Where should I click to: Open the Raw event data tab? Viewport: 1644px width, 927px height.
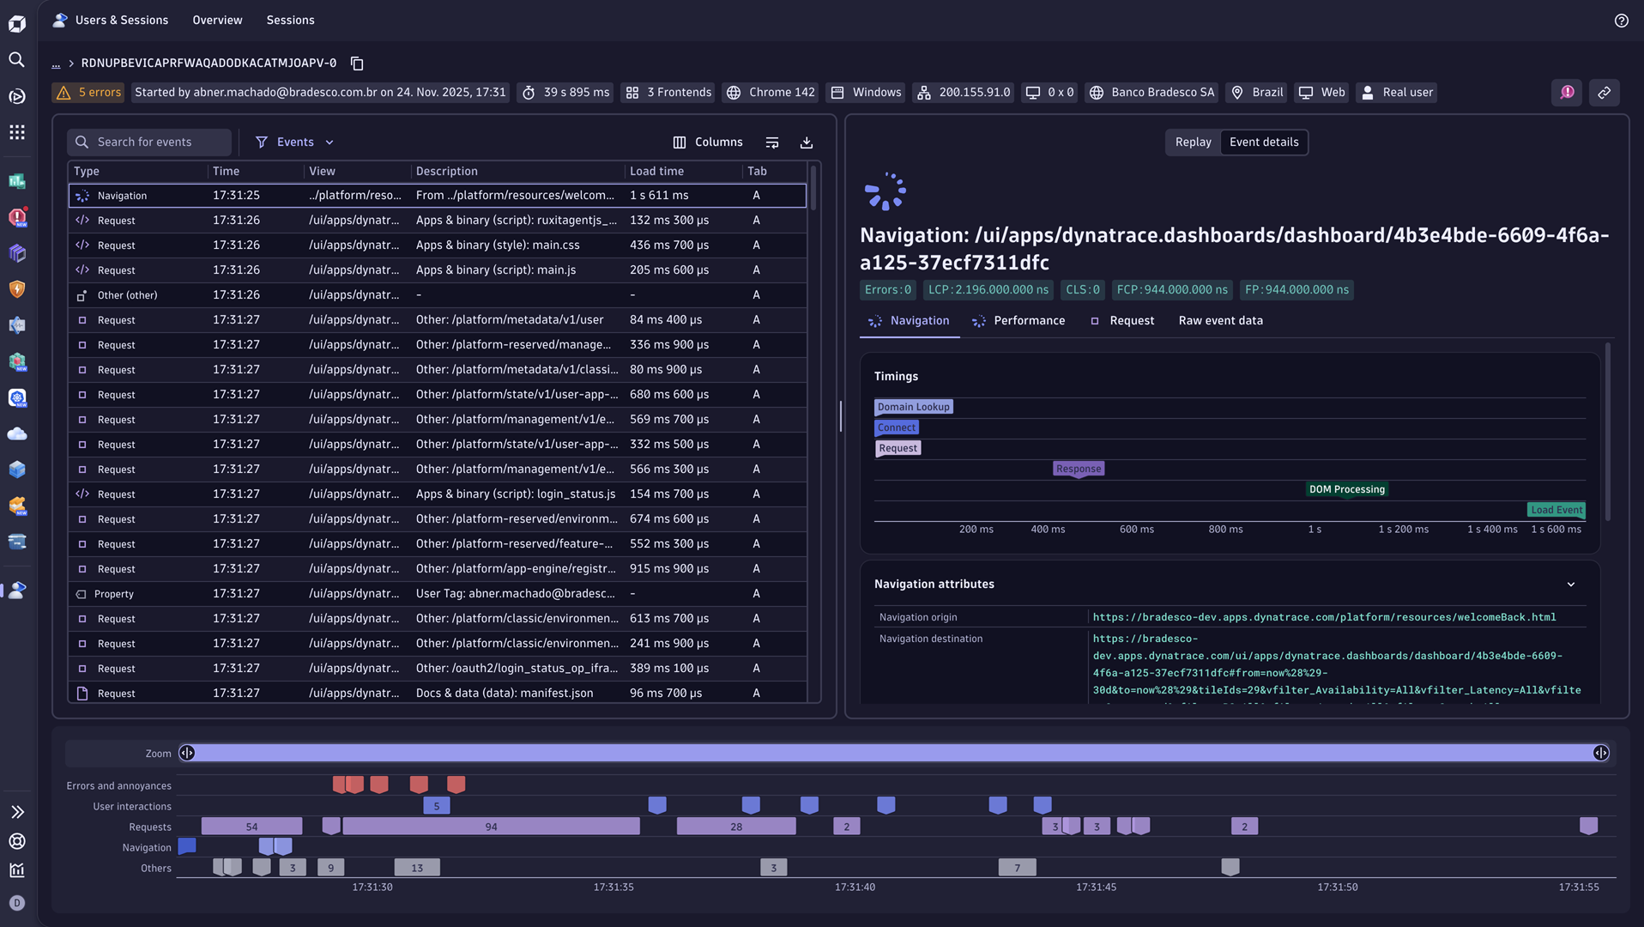[x=1220, y=321]
